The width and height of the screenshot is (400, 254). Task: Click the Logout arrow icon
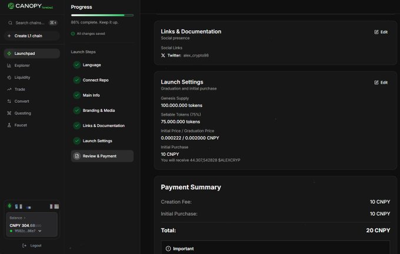pyautogui.click(x=24, y=246)
